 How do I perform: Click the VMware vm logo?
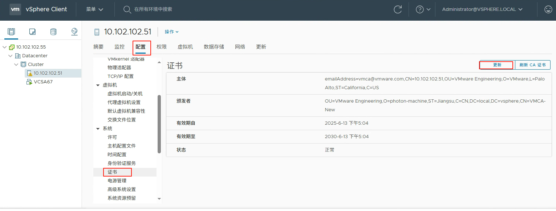[x=15, y=9]
